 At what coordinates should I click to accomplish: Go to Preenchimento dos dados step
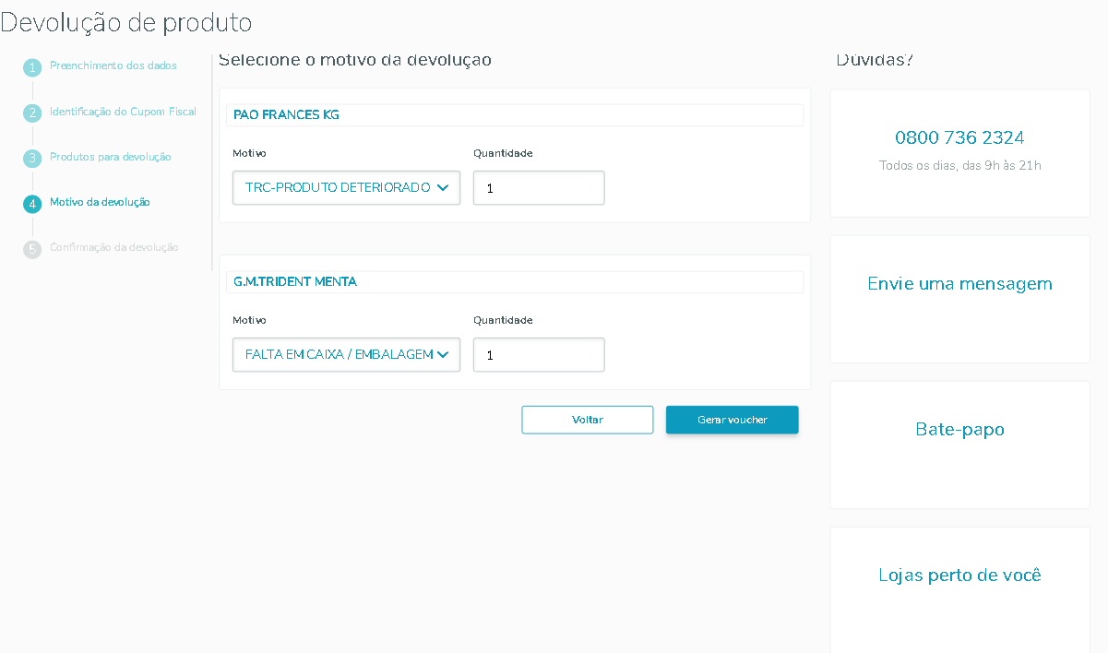tap(113, 65)
